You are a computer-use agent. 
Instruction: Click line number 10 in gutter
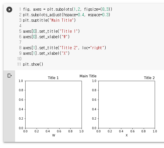[x=19, y=59]
